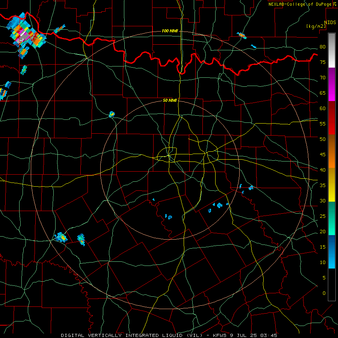Pick the red segment of the color scale
The image size is (338, 338).
pyautogui.click(x=332, y=118)
